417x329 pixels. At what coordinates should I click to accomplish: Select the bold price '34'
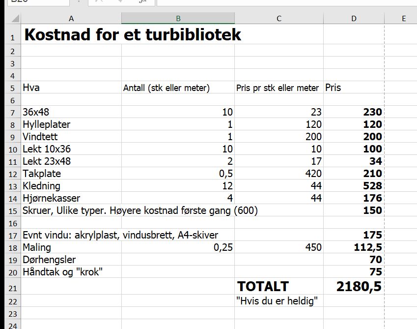click(354, 161)
